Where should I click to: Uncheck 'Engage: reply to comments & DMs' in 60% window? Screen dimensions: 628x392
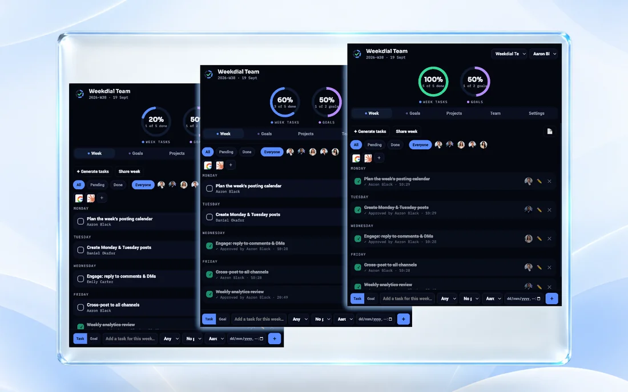pyautogui.click(x=210, y=246)
